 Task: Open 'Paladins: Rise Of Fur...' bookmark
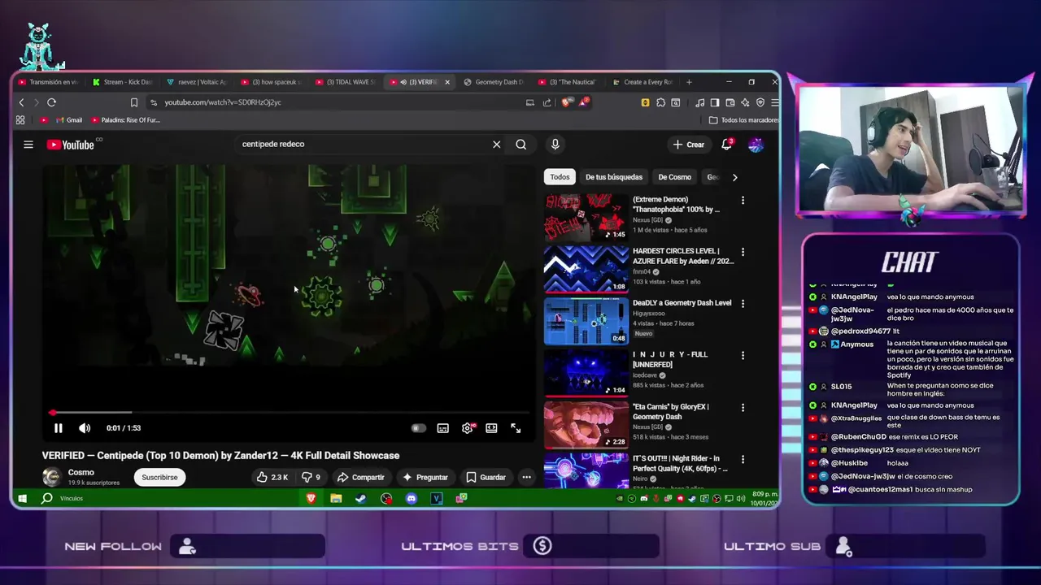pos(125,120)
